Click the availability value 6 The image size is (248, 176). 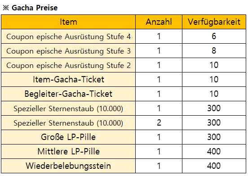(214, 36)
